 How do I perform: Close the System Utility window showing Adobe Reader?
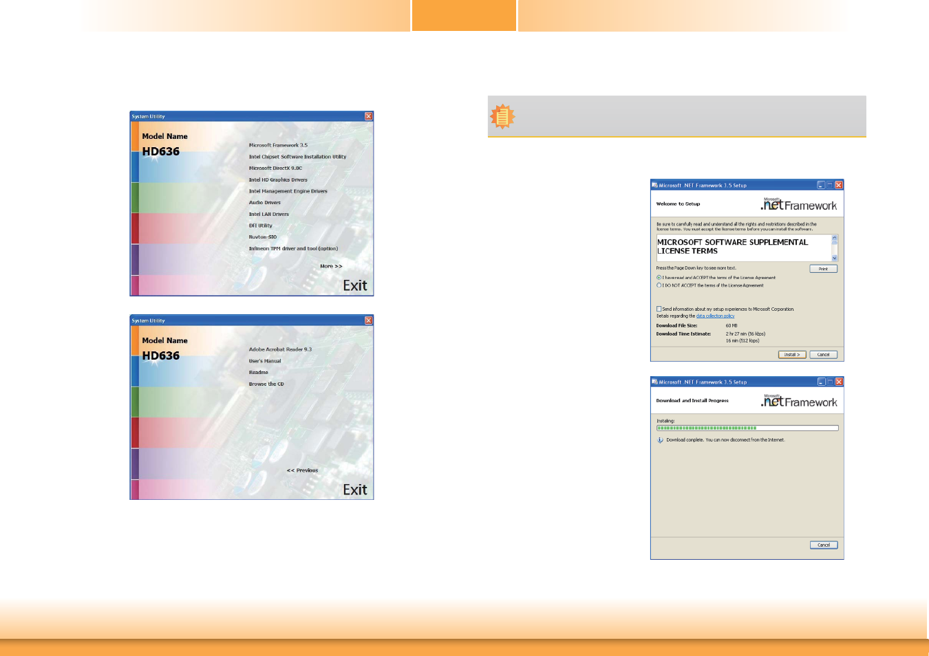(369, 320)
